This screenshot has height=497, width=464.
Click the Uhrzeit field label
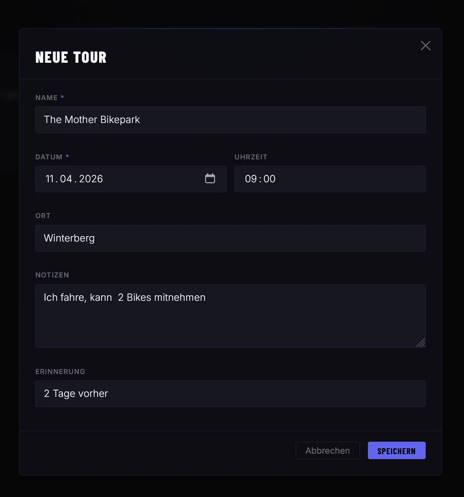(x=251, y=157)
